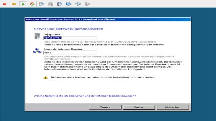Click the green play VM button
The height and width of the screenshot is (121, 216).
coord(23,4)
